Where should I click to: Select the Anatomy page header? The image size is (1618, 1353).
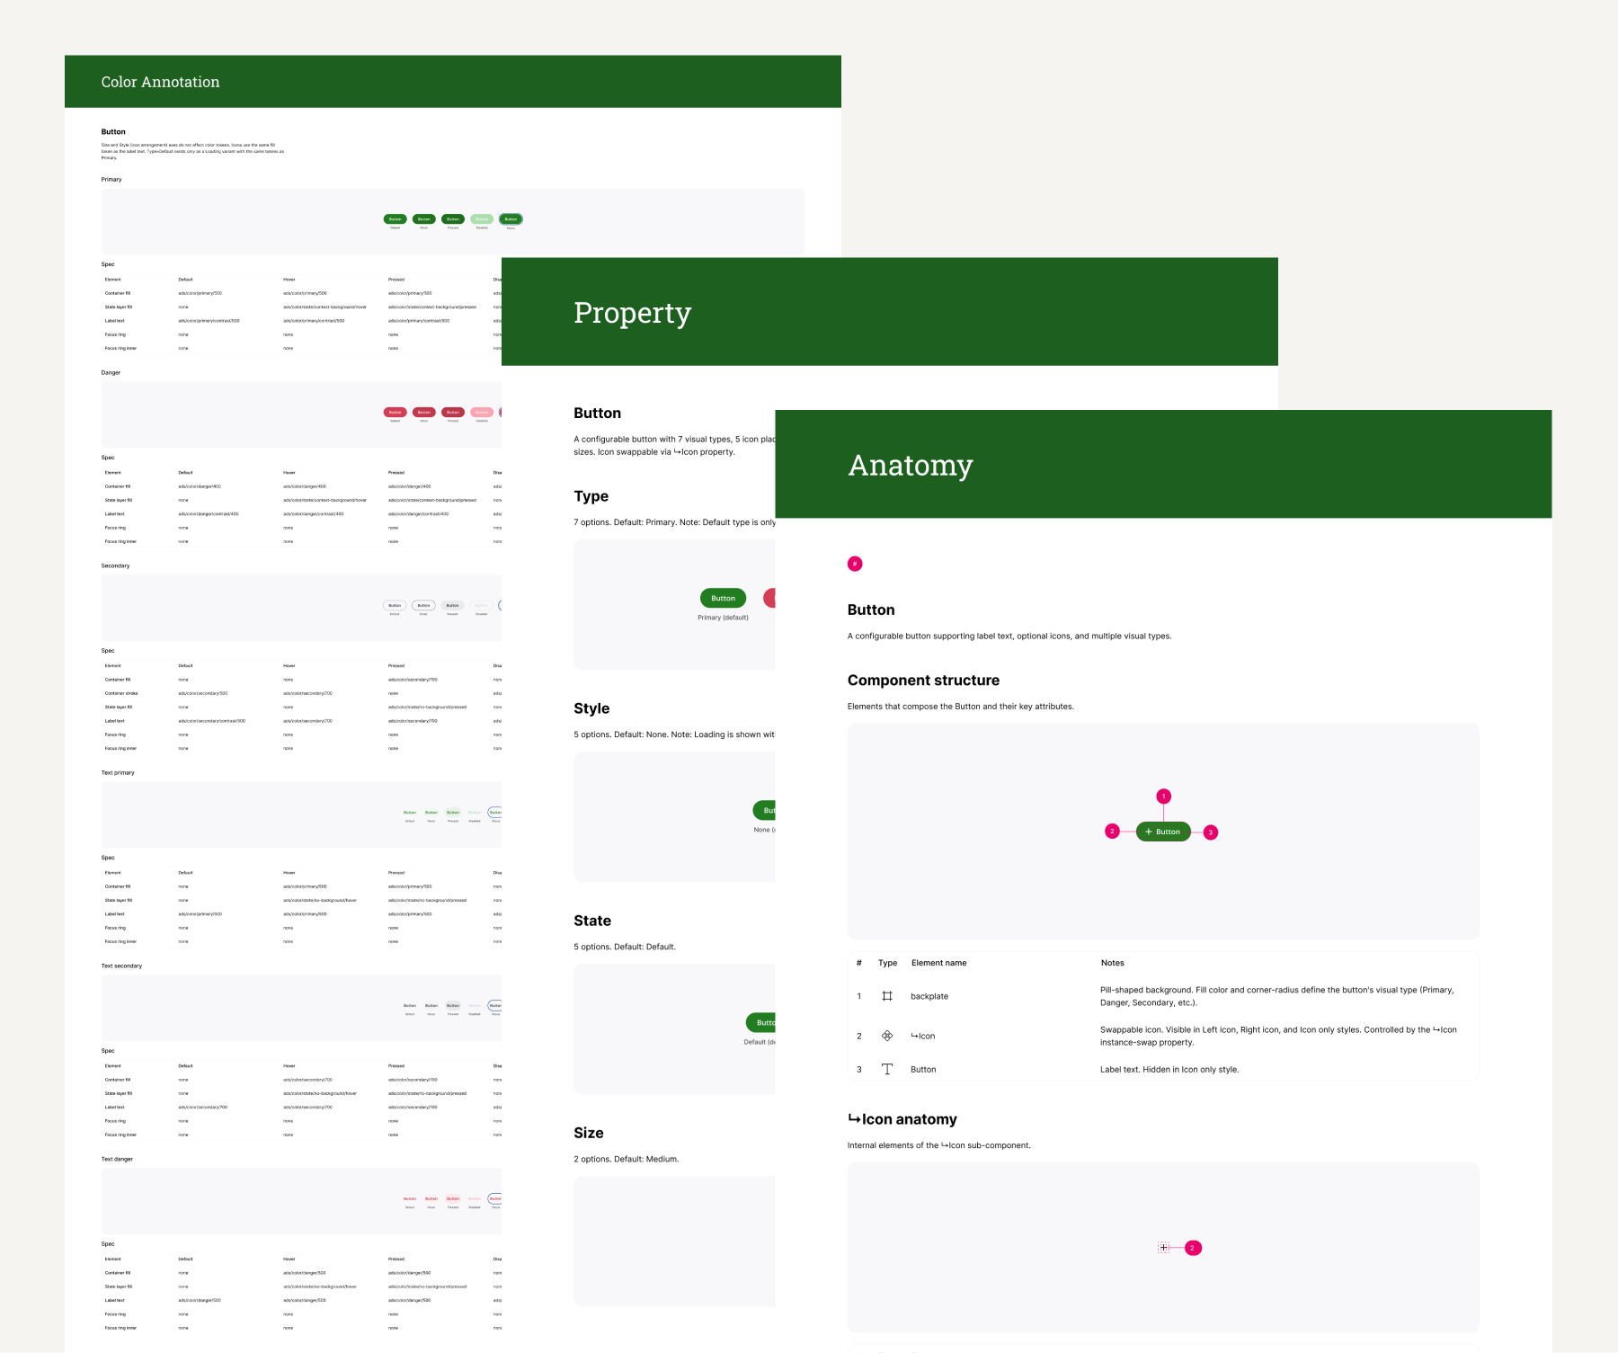[x=1163, y=464]
